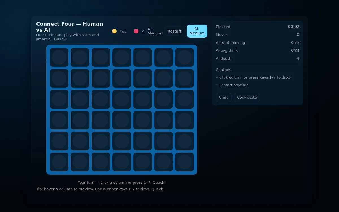Image resolution: width=339 pixels, height=212 pixels.
Task: Click the 'Moves' stat label
Action: (x=221, y=34)
